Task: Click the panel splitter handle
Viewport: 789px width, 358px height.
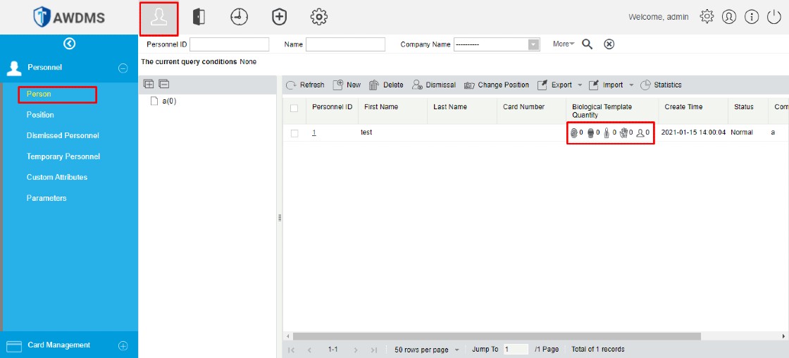Action: [x=279, y=218]
